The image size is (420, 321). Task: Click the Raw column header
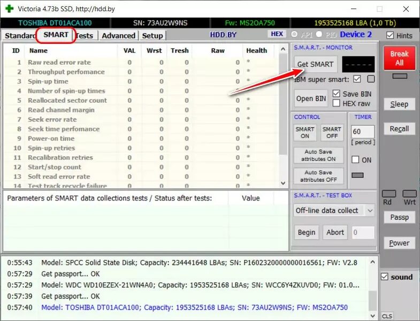[218, 51]
